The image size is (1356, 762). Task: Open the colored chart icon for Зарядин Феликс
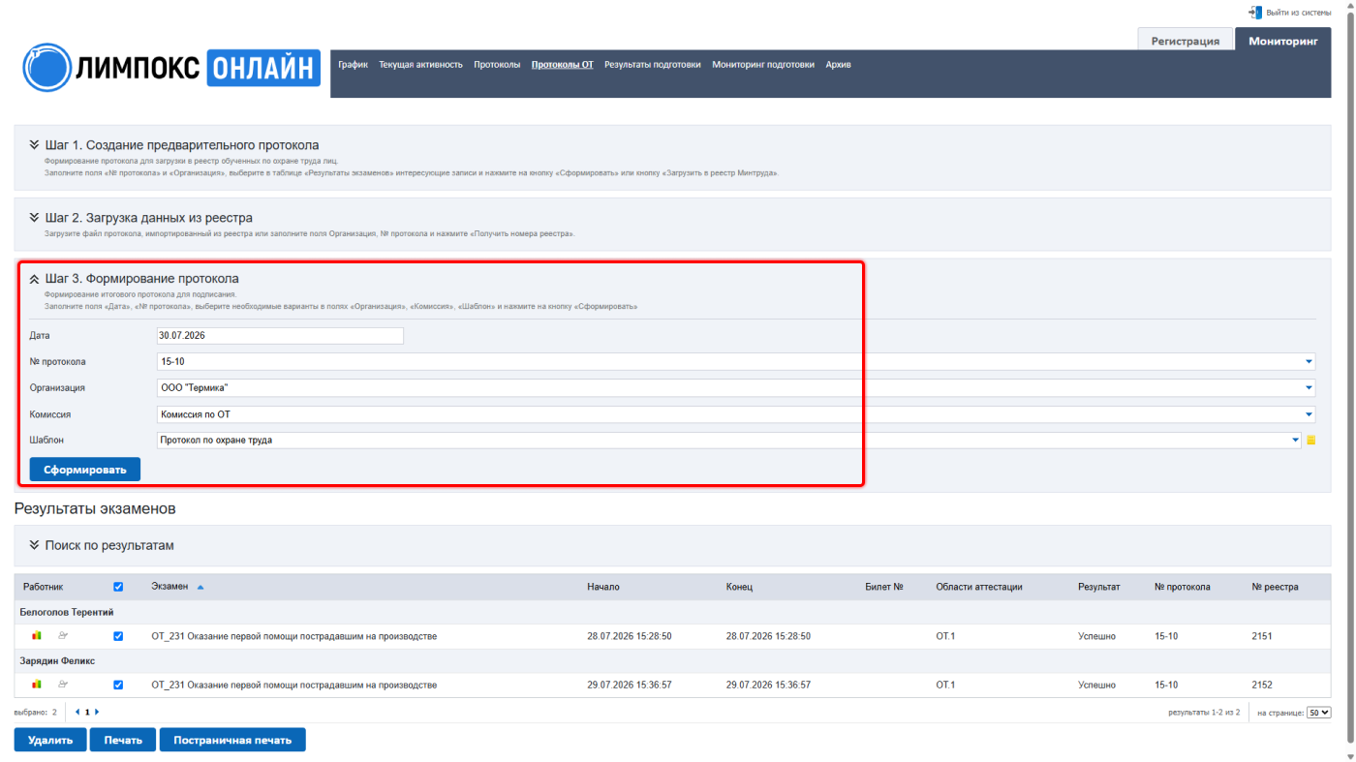pos(37,685)
